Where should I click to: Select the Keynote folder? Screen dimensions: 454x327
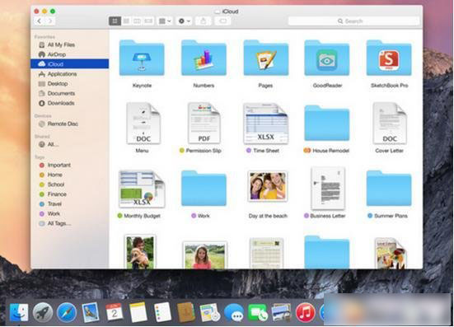click(142, 58)
